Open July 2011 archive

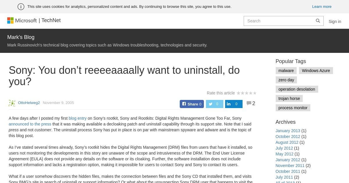[x=284, y=177]
